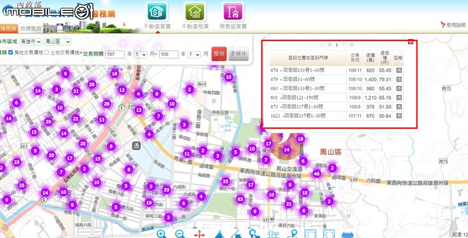Open type icon for row 1621
The image size is (468, 238).
pos(398,116)
